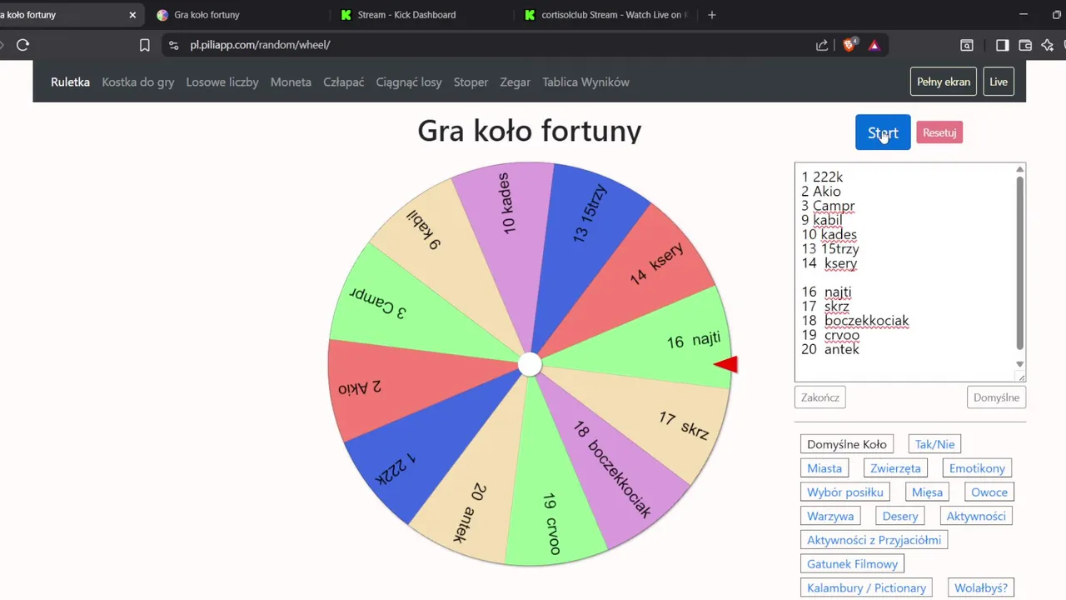Click the pink Resetuj button
Viewport: 1066px width, 600px height.
pos(939,132)
